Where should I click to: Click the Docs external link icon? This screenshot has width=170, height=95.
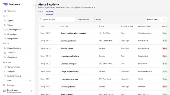(30, 80)
